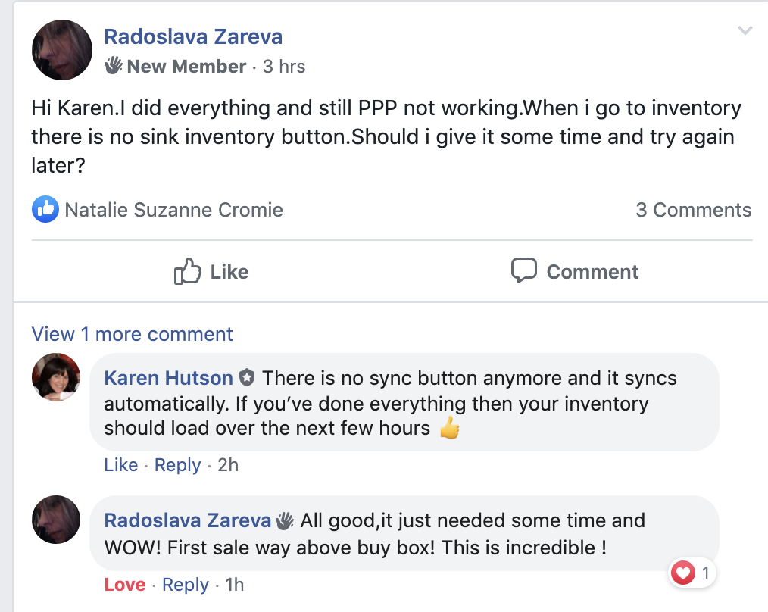Image resolution: width=768 pixels, height=612 pixels.
Task: Open Karen Hutson's profile
Action: pyautogui.click(x=168, y=377)
